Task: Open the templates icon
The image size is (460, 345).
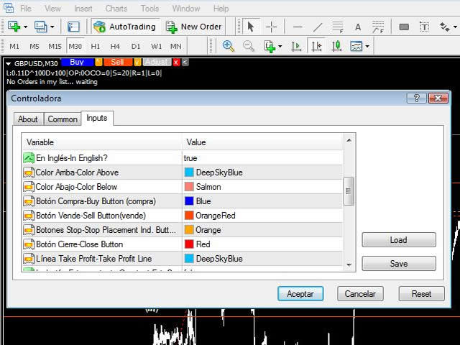Action: pos(356,46)
